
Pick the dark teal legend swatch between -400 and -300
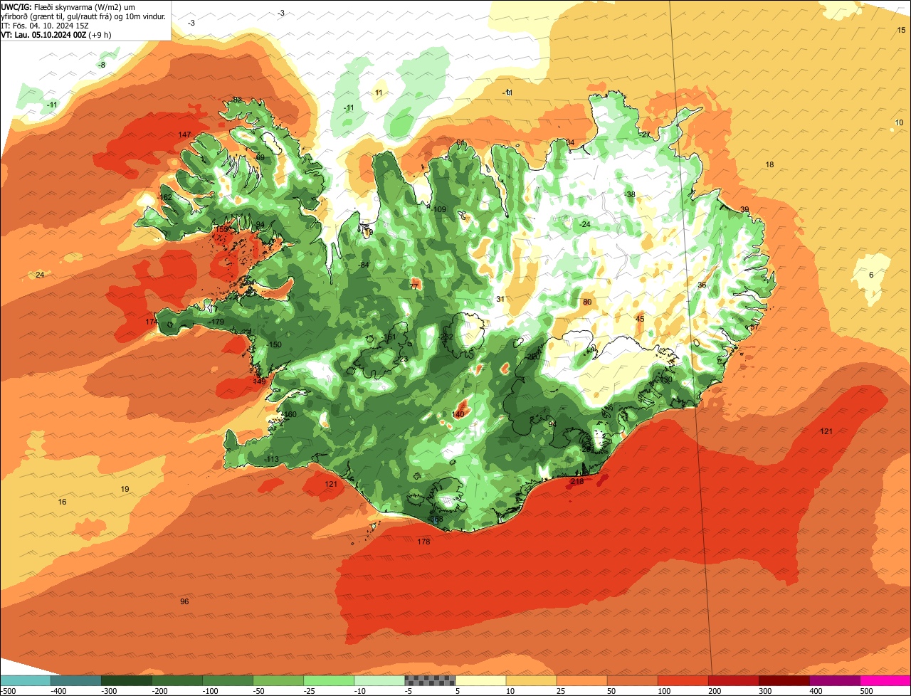tap(75, 680)
